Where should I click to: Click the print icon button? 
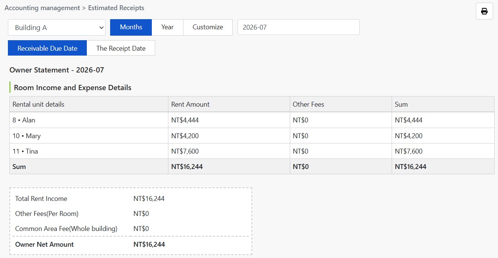[484, 11]
